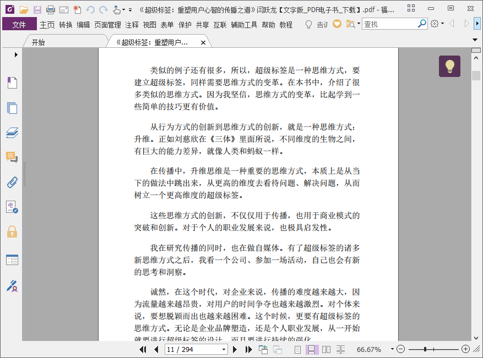Open the 页面管理 ribbon tab
This screenshot has height=358, width=483.
tap(107, 25)
